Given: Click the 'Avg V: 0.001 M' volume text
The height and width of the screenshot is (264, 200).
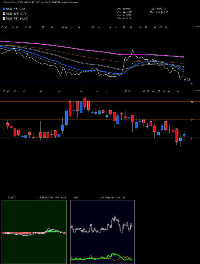Looking at the screenshot, I should [x=158, y=9].
